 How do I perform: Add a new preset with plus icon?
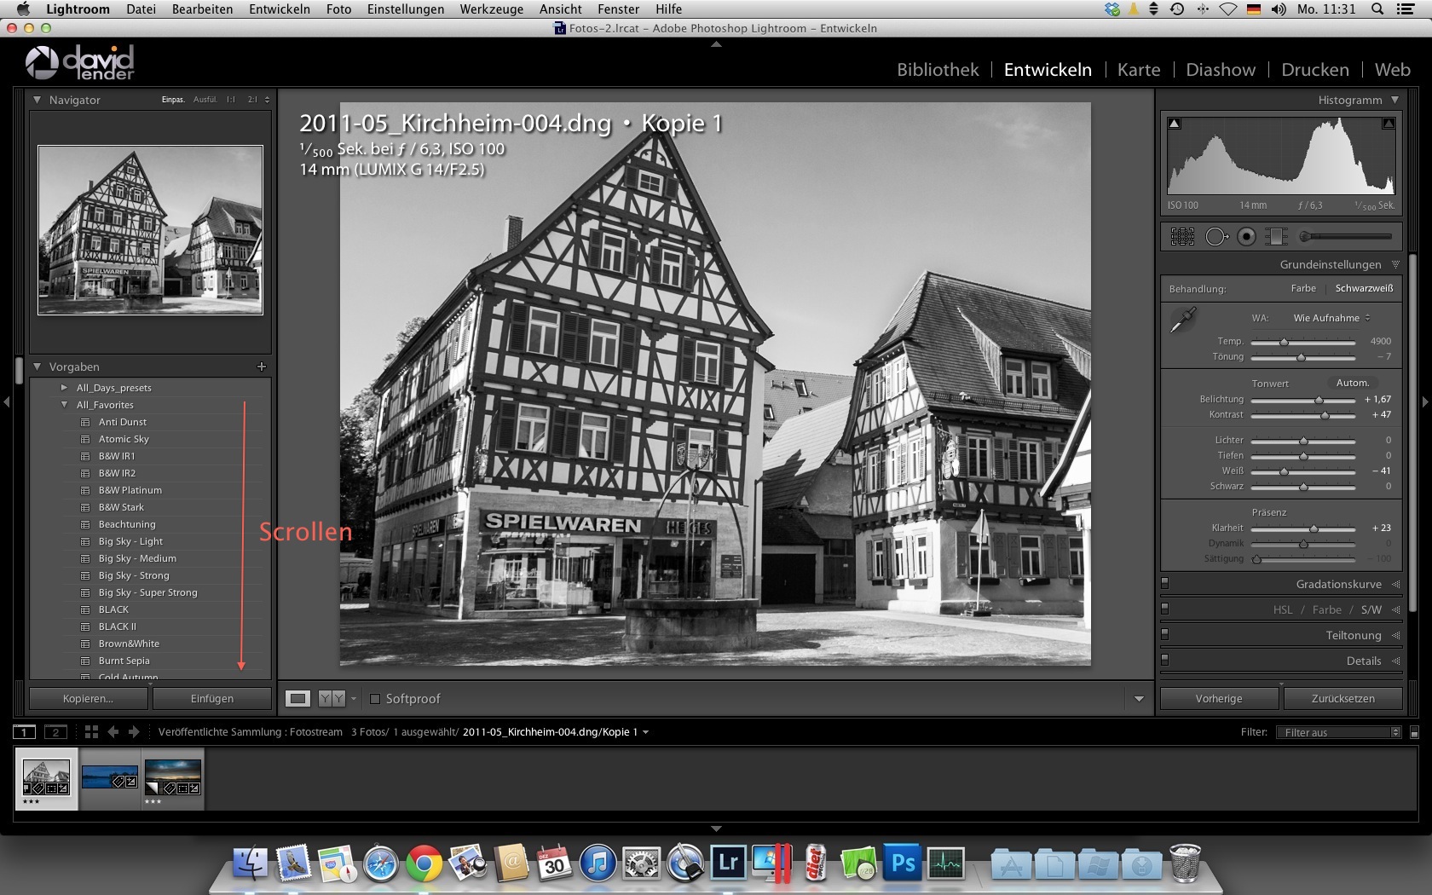coord(262,367)
